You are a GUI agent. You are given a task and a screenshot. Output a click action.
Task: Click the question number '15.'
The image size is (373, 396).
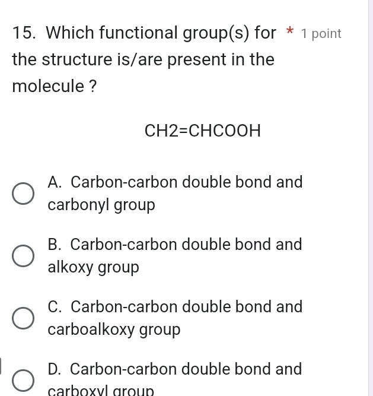point(25,33)
